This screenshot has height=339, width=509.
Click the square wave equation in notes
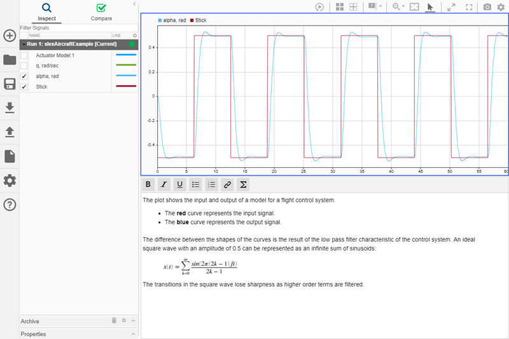(200, 266)
